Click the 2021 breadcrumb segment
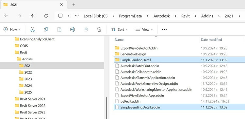This screenshot has width=245, height=119. [229, 16]
